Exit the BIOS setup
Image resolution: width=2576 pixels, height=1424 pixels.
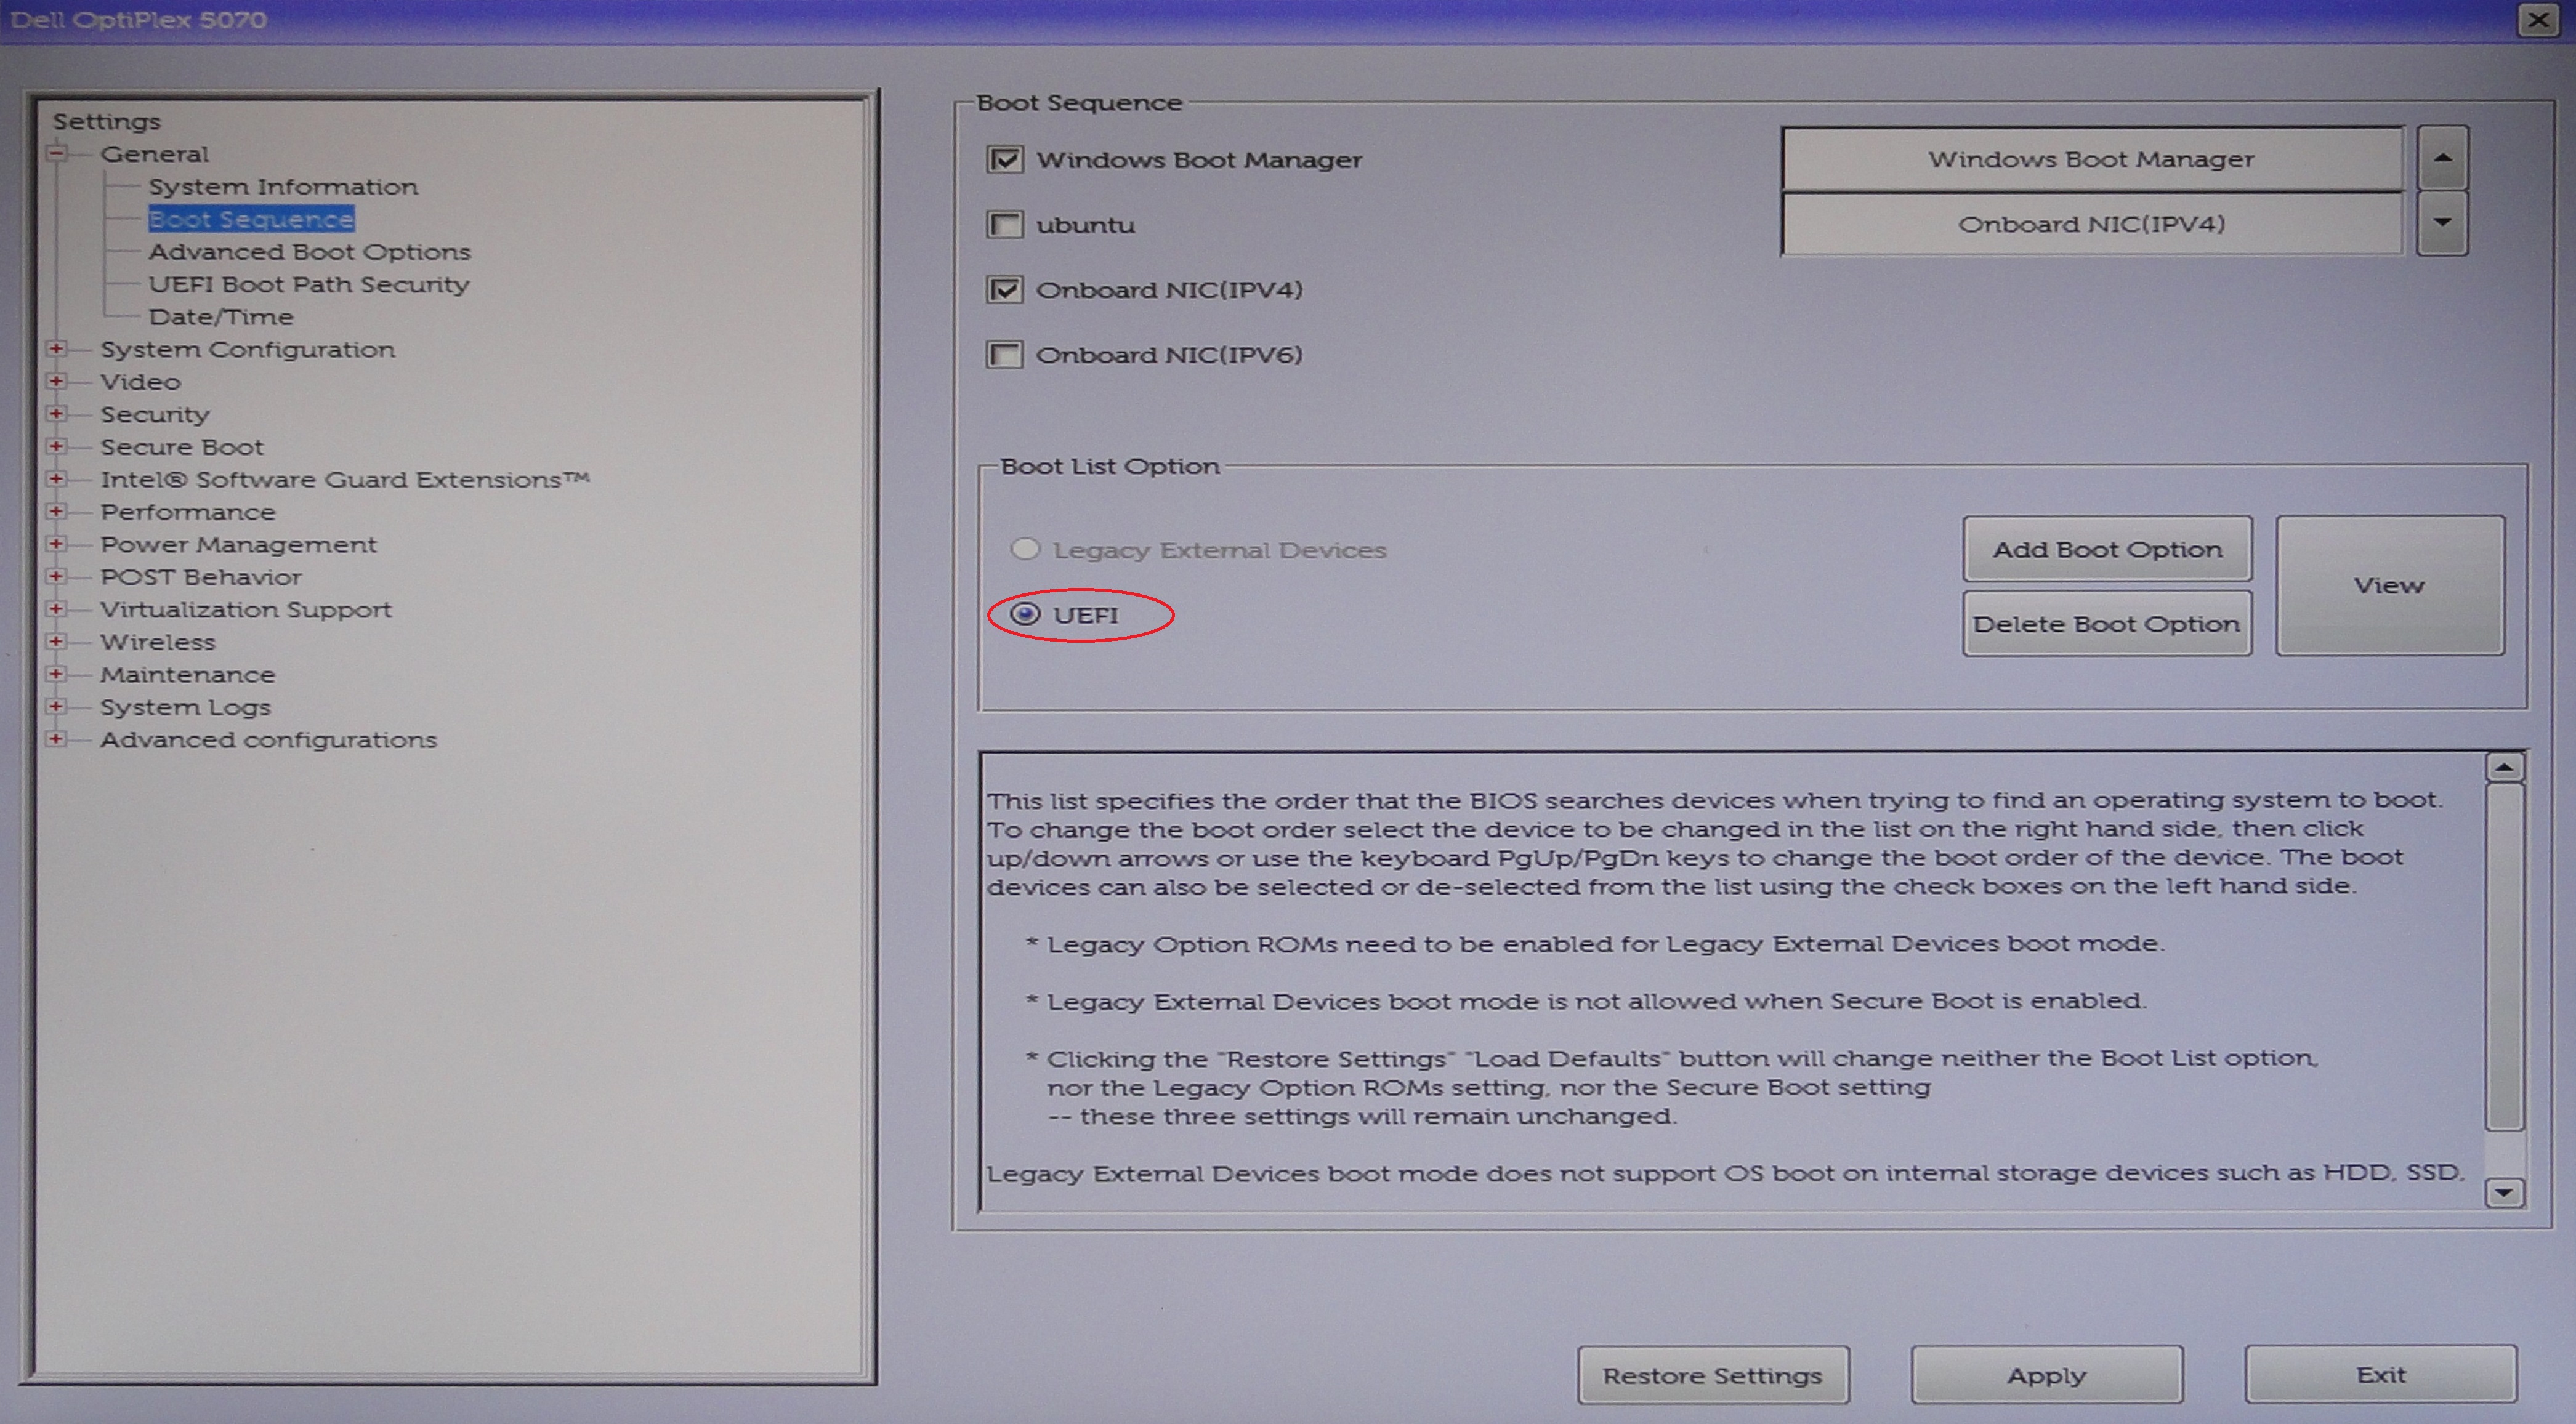[x=2380, y=1375]
